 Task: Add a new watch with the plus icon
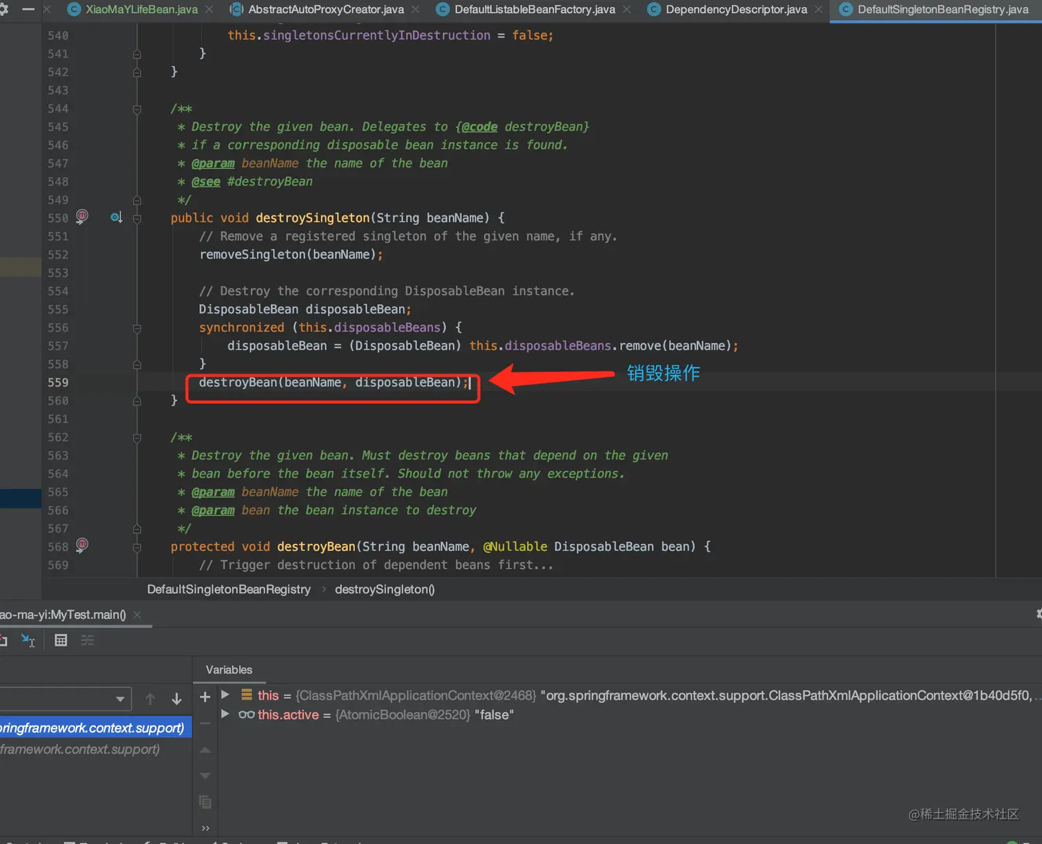(205, 697)
